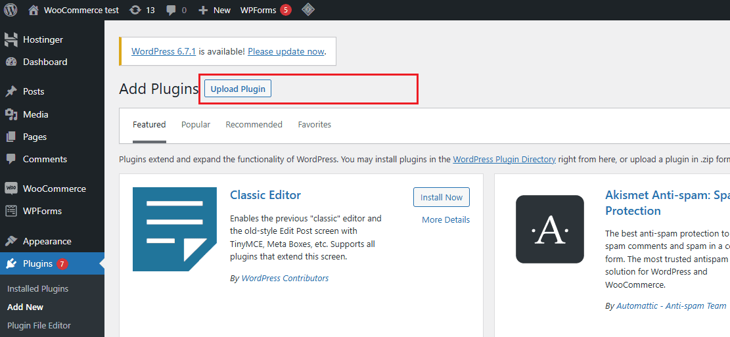
Task: Open WooCommerce in the sidebar
Action: [x=54, y=189]
